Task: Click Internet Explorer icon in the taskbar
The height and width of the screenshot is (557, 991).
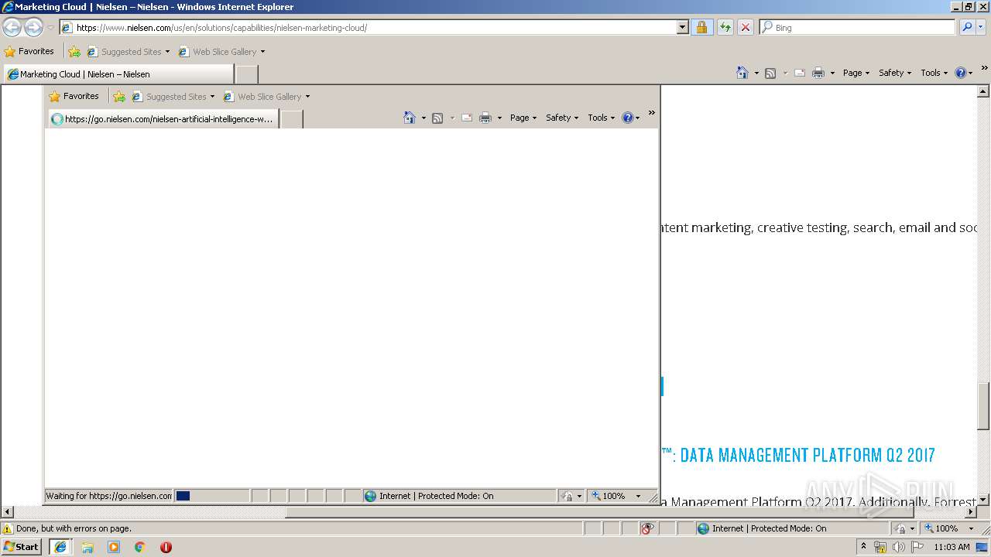Action: click(x=60, y=547)
